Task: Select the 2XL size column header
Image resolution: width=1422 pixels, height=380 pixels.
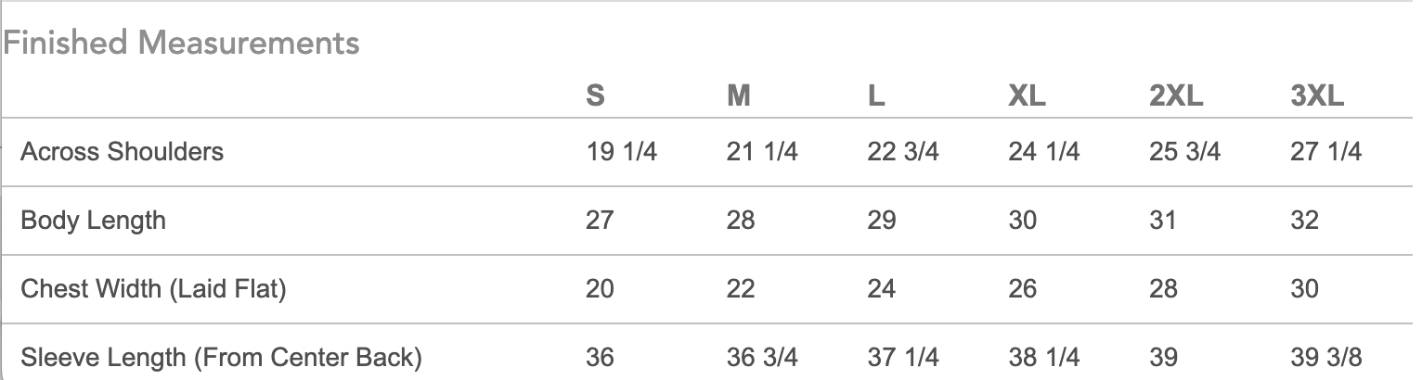Action: point(1176,95)
